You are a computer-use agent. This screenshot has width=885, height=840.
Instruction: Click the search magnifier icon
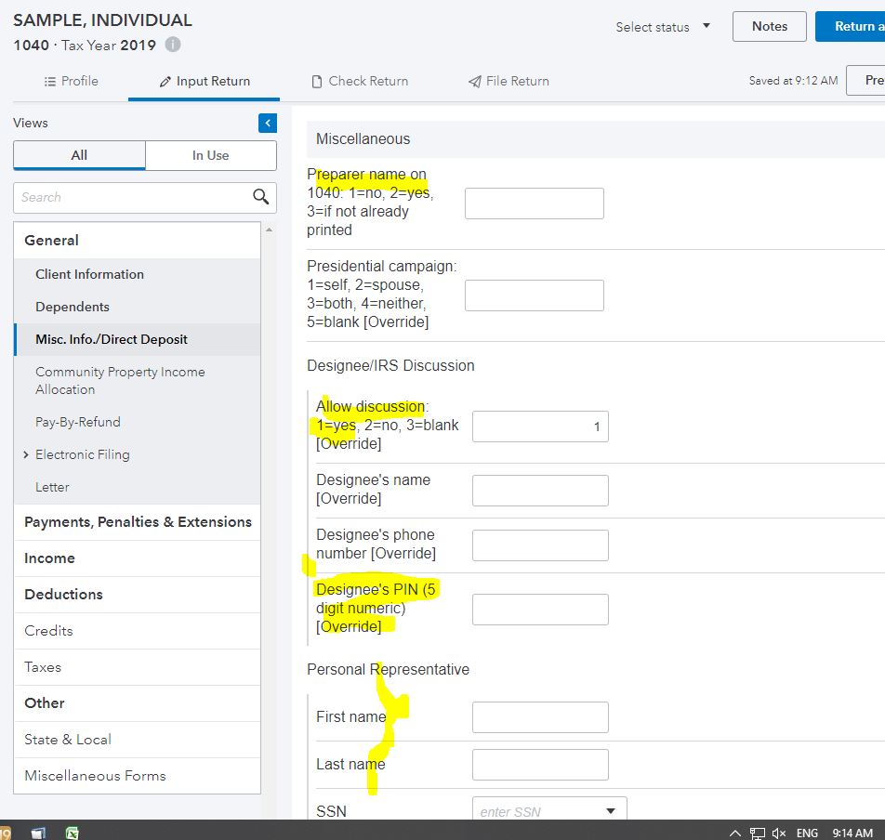[261, 197]
